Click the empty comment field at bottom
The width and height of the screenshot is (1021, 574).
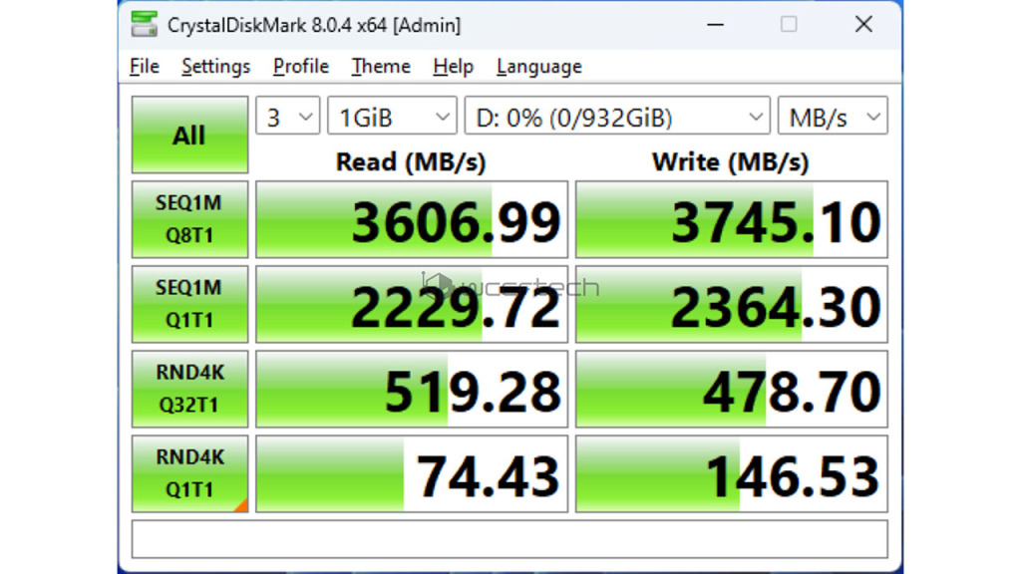point(510,539)
